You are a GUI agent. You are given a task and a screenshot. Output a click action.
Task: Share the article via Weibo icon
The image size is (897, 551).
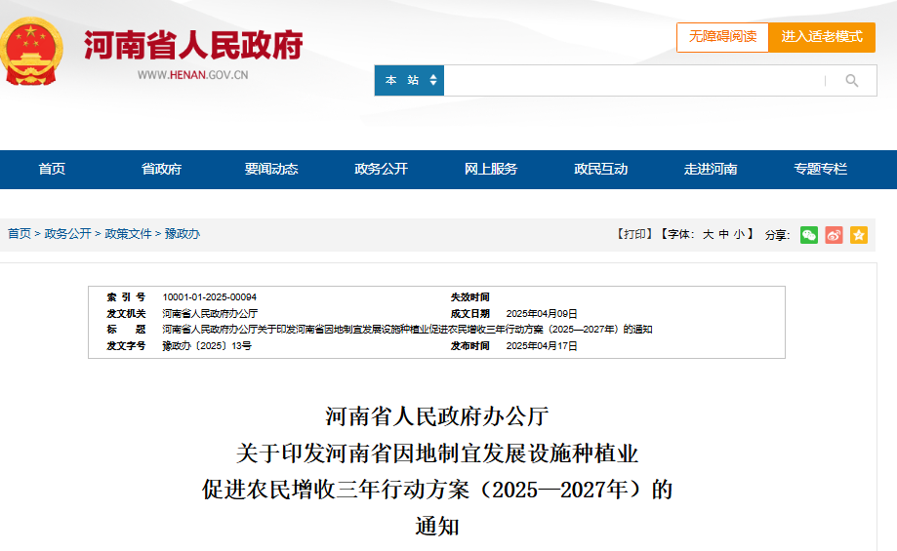point(834,235)
